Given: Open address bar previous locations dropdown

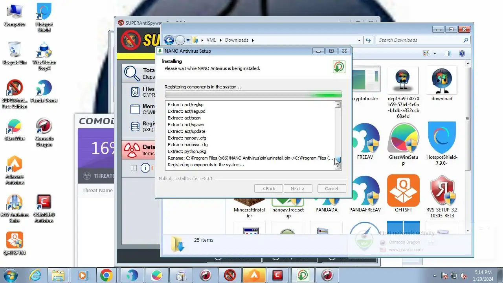Looking at the screenshot, I should click(x=359, y=40).
